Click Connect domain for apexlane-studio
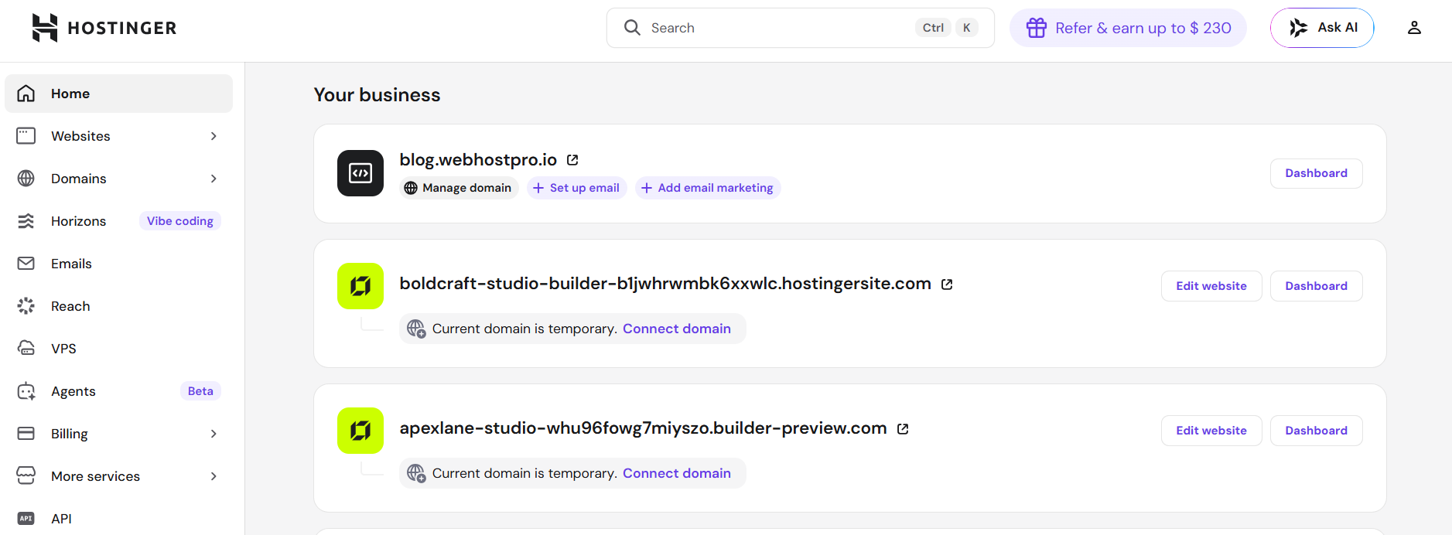Image resolution: width=1452 pixels, height=535 pixels. coord(677,473)
